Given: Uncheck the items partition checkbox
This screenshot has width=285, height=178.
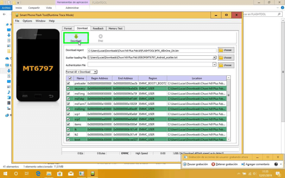Looking at the screenshot, I should [x=68, y=124].
